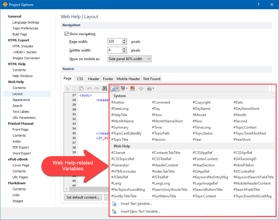Click the Insert Image picture icon
This screenshot has width=279, height=220.
pyautogui.click(x=133, y=88)
